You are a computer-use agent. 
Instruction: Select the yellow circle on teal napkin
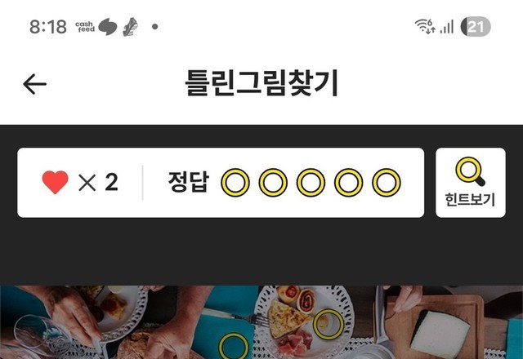[234, 346]
